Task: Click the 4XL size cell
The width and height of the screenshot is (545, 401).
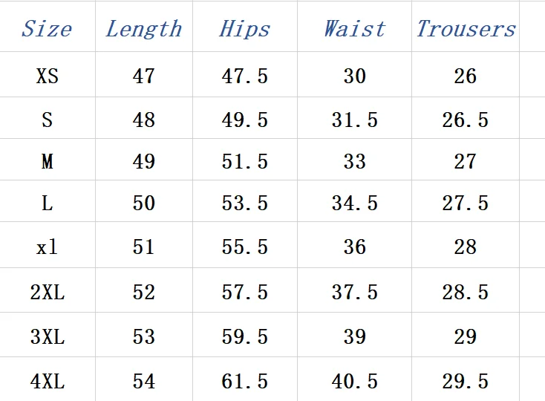Action: [x=47, y=382]
